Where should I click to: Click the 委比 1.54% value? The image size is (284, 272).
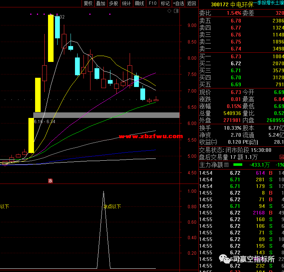point(234,13)
